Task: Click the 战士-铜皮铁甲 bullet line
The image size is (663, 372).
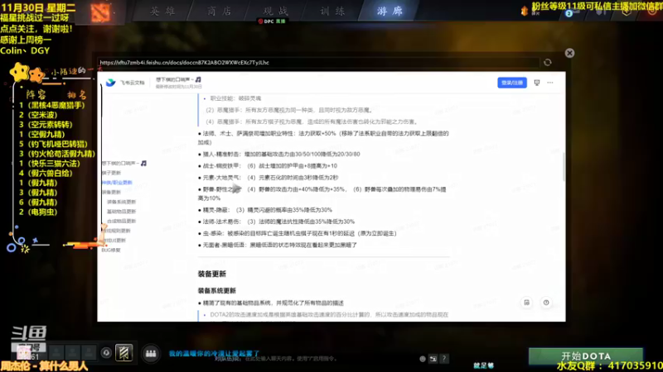Action: pos(268,166)
